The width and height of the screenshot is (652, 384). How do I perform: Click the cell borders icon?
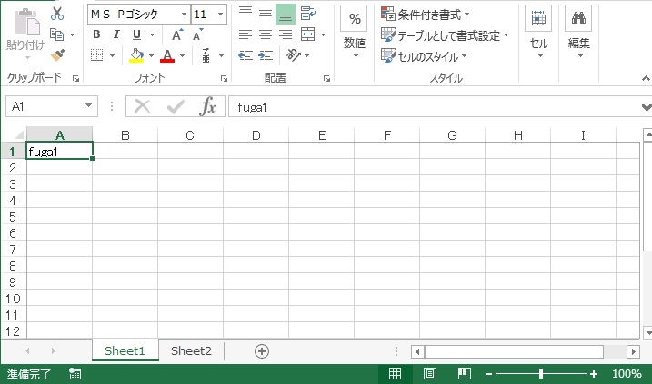click(97, 55)
